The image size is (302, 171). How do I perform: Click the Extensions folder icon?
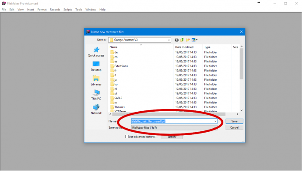[x=112, y=66]
